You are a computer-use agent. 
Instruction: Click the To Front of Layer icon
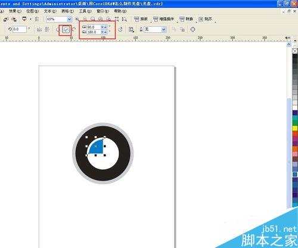coord(174,29)
